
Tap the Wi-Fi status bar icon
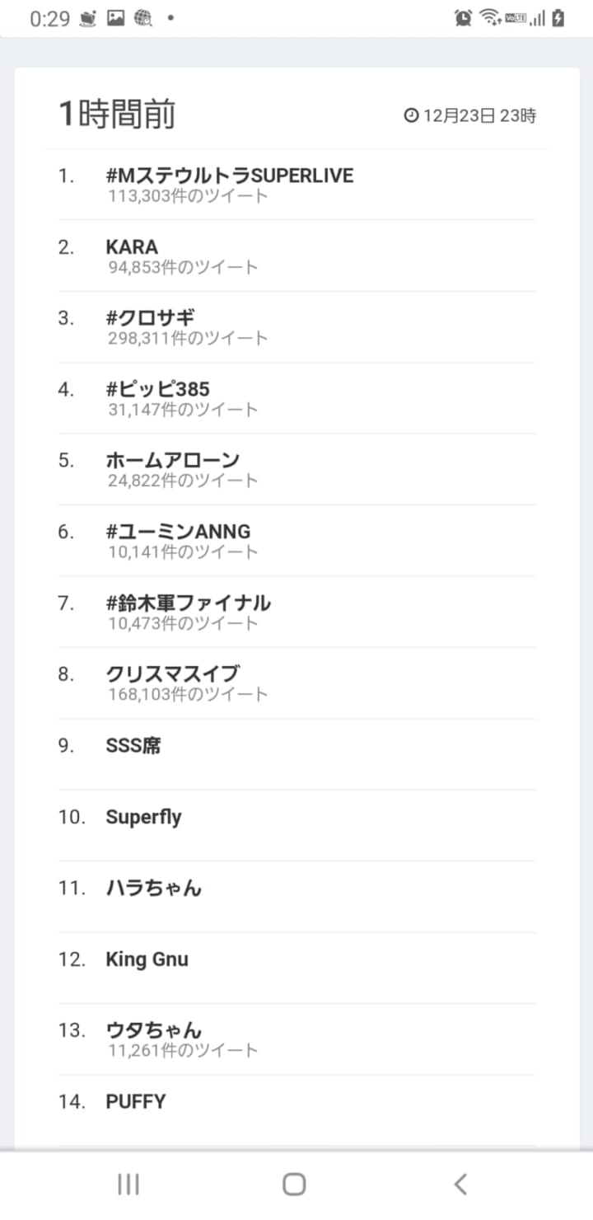490,18
